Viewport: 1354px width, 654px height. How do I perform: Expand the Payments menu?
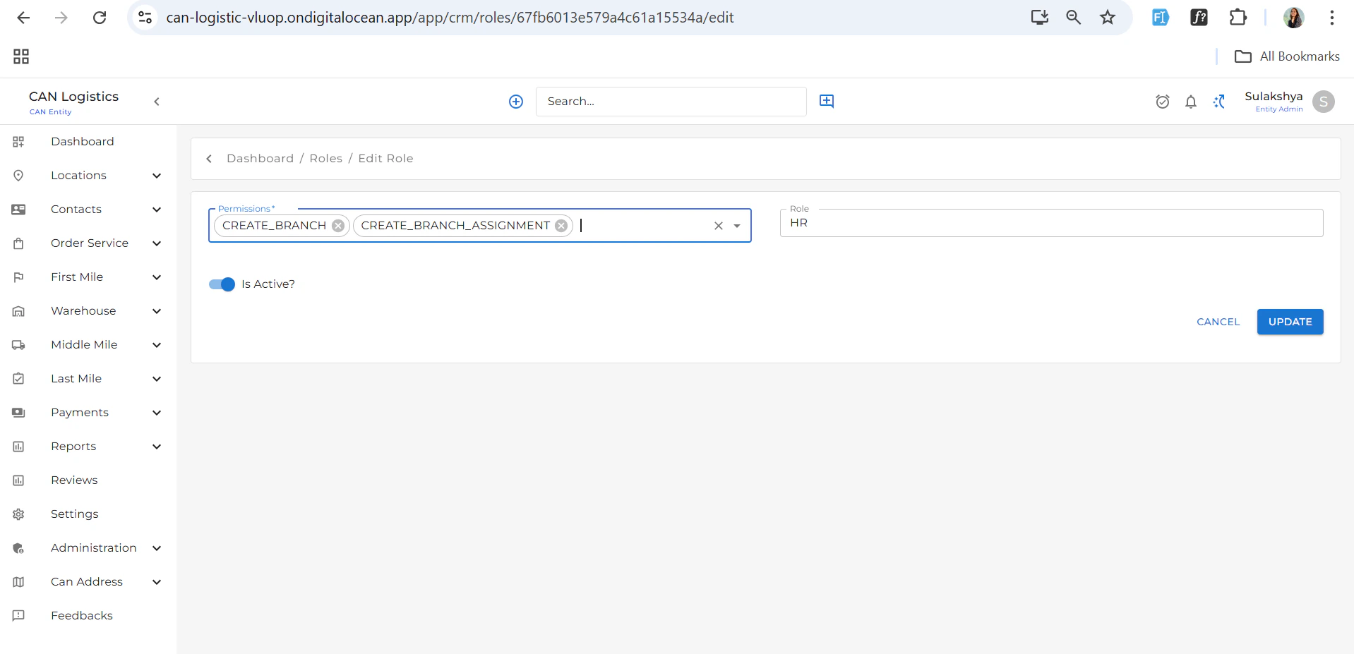pos(88,413)
